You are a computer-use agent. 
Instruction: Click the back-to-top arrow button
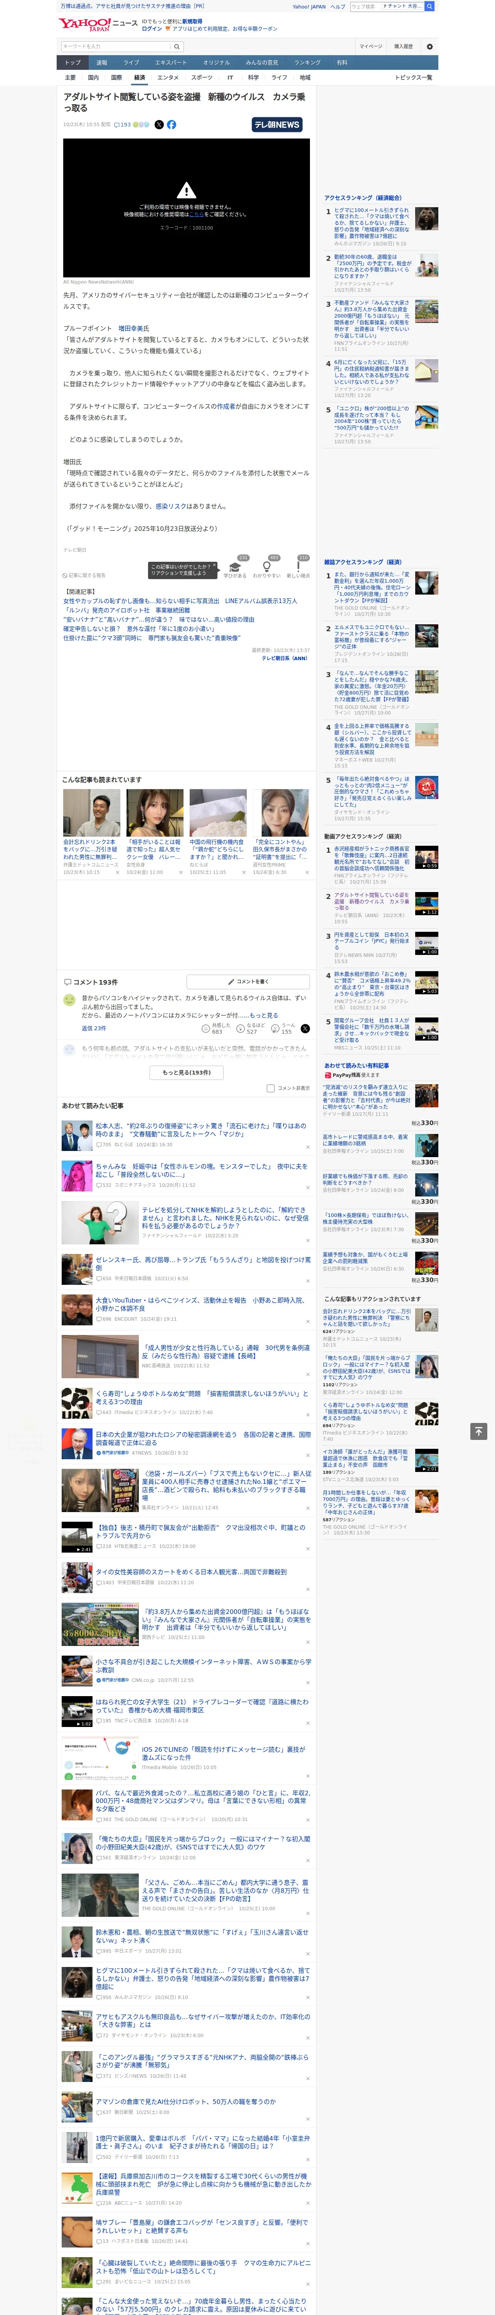coord(479,1431)
